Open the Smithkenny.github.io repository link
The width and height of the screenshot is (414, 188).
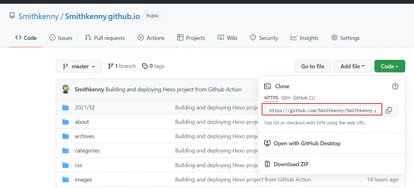coord(102,16)
